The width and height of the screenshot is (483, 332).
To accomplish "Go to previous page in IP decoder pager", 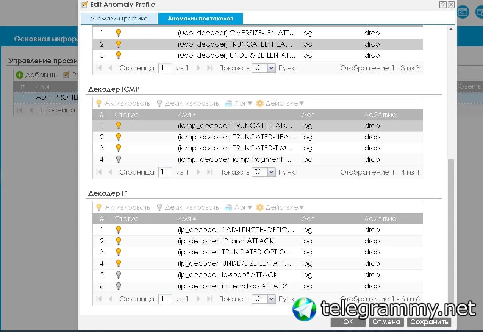I will coord(111,299).
